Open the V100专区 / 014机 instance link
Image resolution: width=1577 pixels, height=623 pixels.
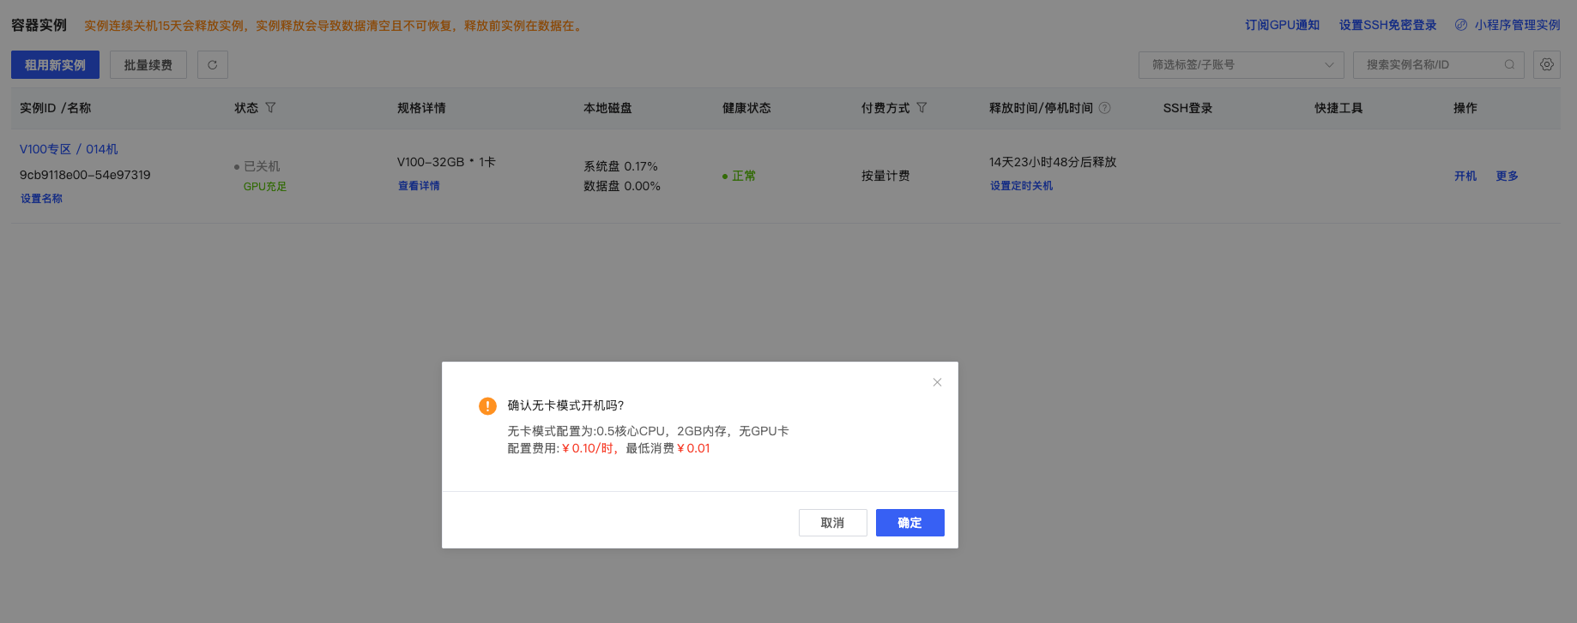[x=69, y=149]
